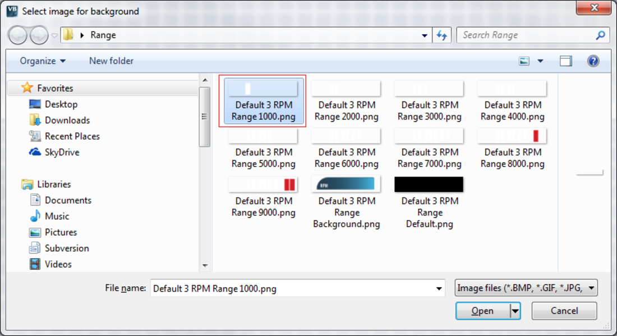Click the Back navigation arrow
The image size is (617, 336).
pyautogui.click(x=18, y=35)
